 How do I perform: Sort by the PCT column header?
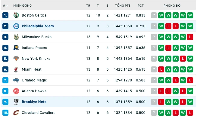click(141, 5)
